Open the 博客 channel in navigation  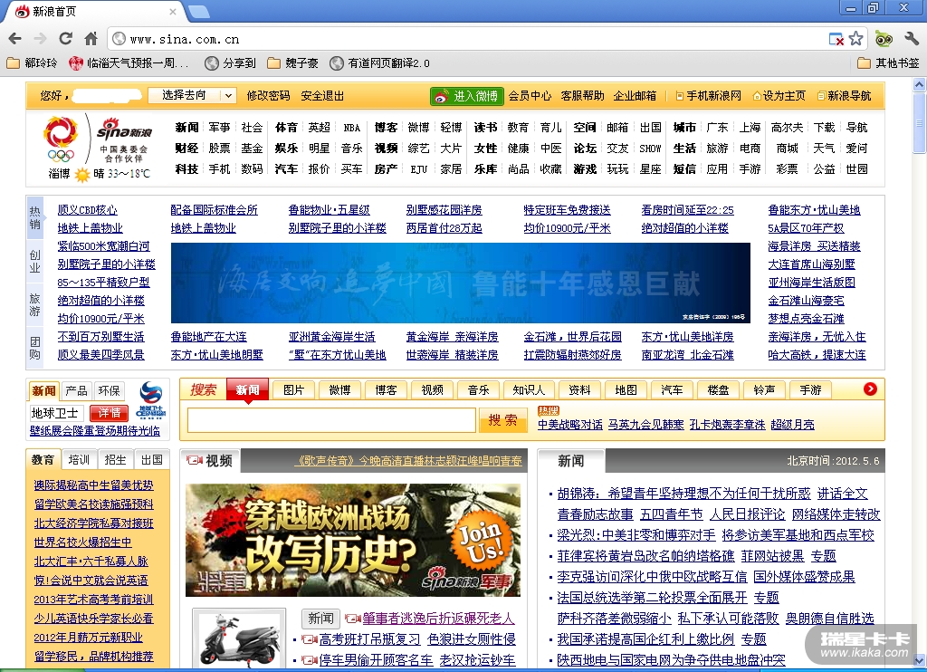[x=386, y=128]
